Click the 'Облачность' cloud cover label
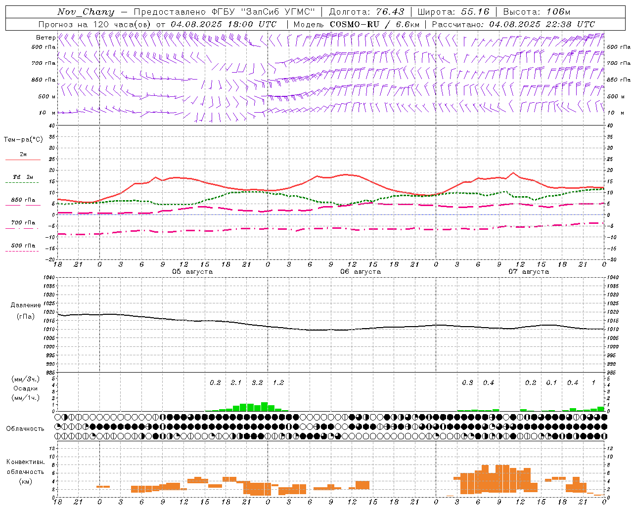The width and height of the screenshot is (633, 506). pos(25,428)
